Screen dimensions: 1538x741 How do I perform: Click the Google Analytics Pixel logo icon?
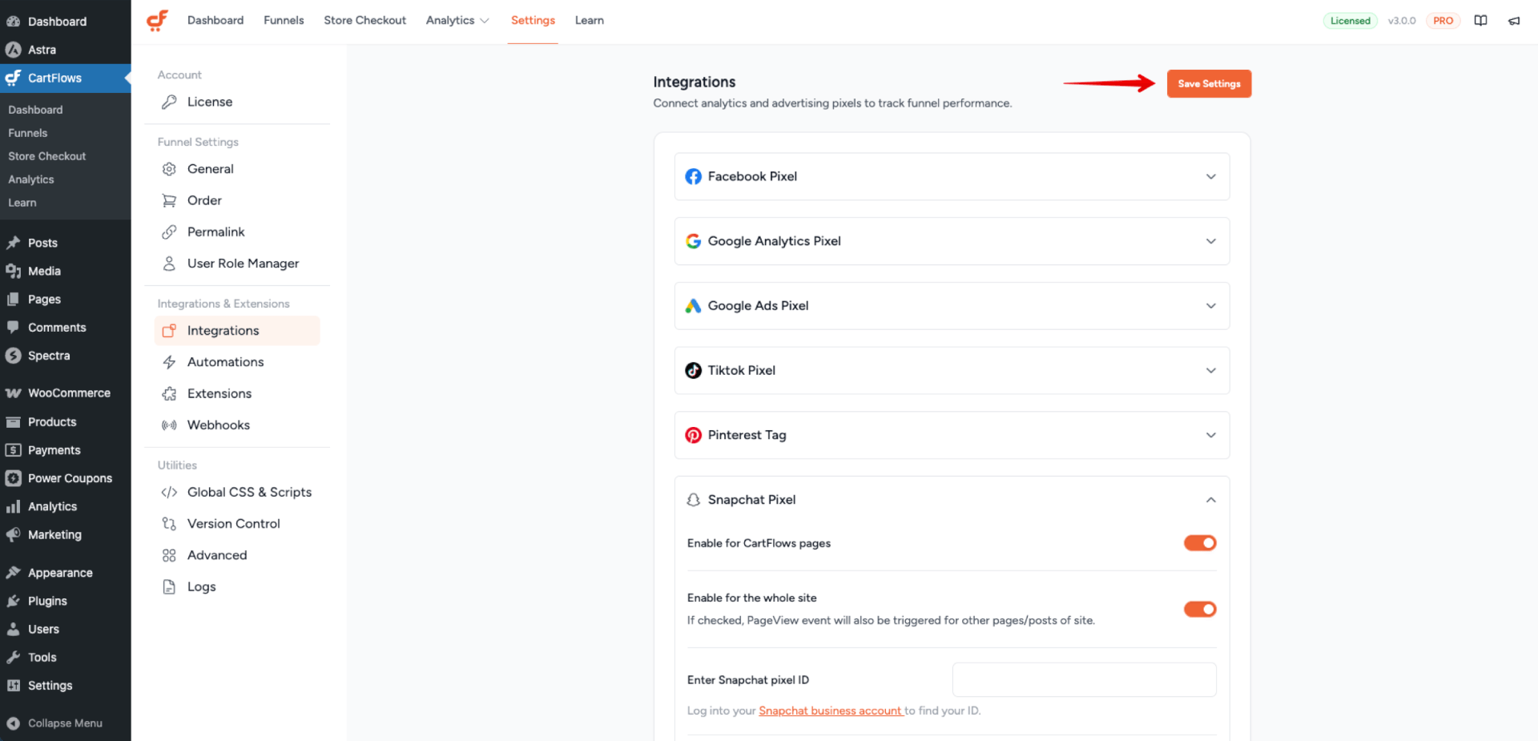click(694, 241)
